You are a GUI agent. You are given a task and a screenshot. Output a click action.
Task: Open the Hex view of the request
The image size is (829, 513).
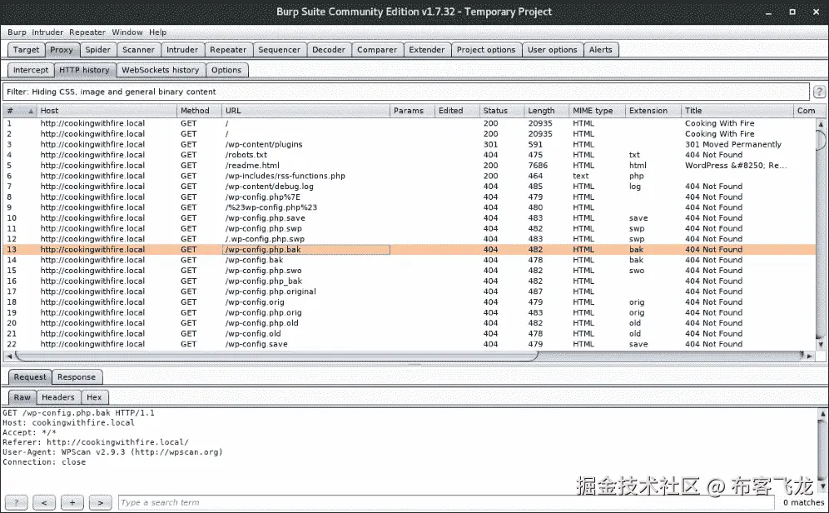click(94, 396)
